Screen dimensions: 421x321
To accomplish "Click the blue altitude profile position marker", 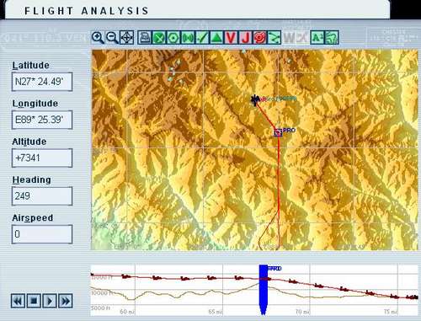I will pyautogui.click(x=264, y=289).
